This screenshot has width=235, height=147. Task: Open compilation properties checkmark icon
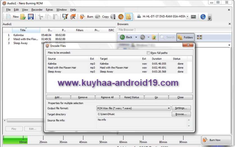[x=65, y=17]
